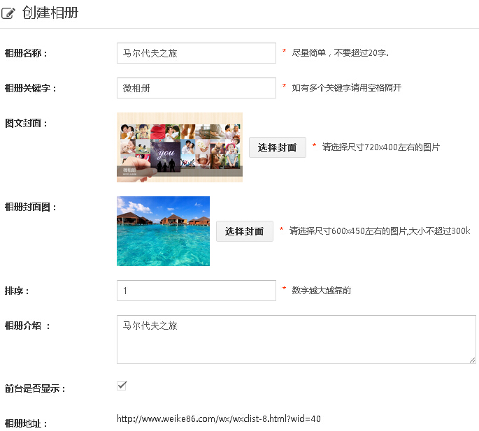Click inside the 相册介绍 textarea

pyautogui.click(x=296, y=339)
